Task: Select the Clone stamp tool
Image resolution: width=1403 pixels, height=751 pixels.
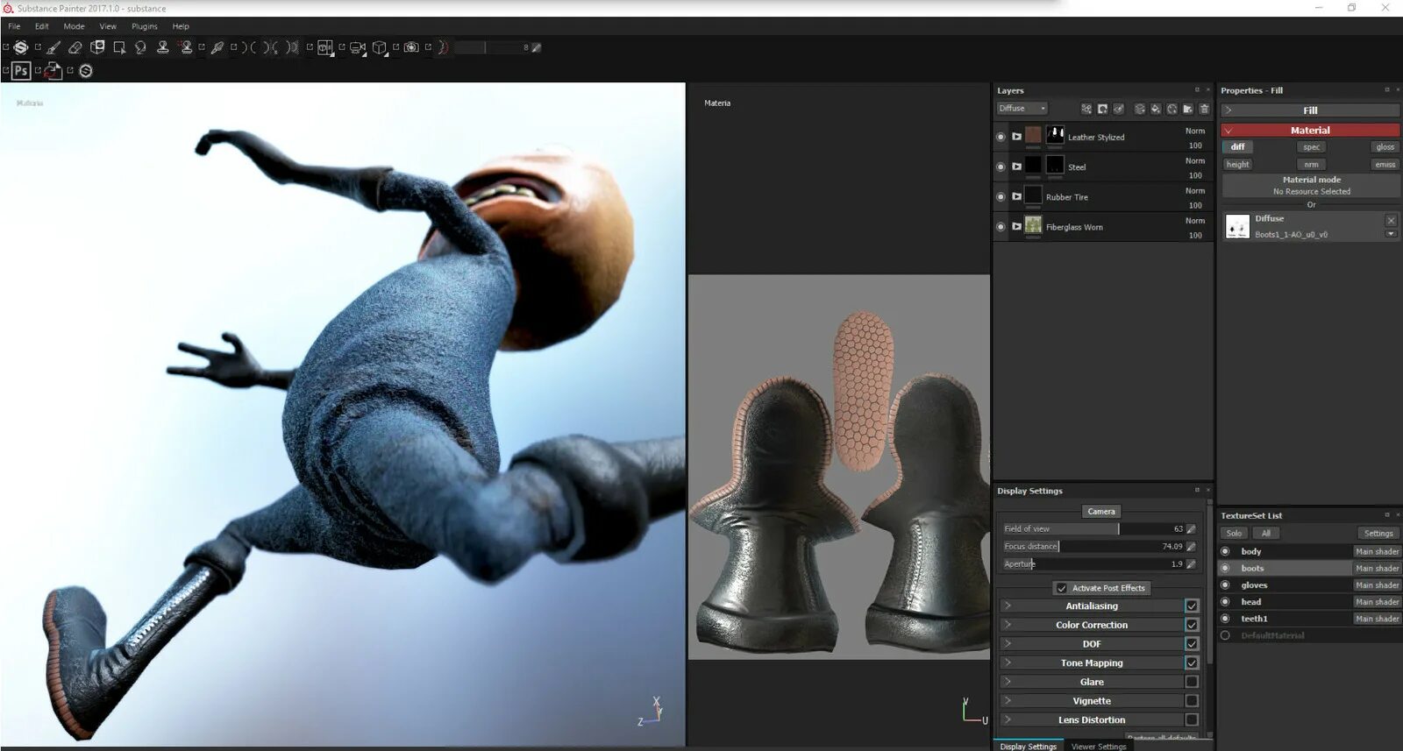Action: pos(162,47)
